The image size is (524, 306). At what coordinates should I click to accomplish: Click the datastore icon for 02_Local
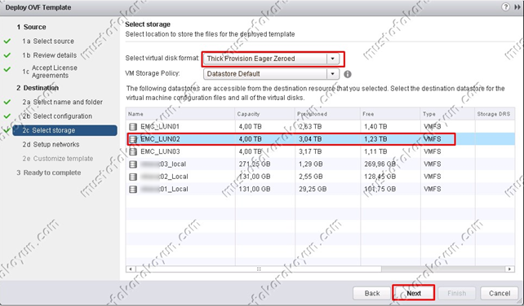point(133,177)
